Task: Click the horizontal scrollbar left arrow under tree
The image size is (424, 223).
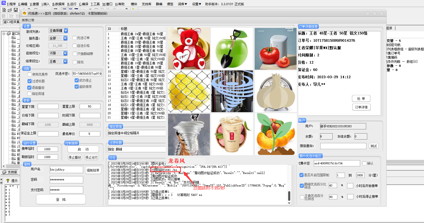Action: tap(3, 166)
